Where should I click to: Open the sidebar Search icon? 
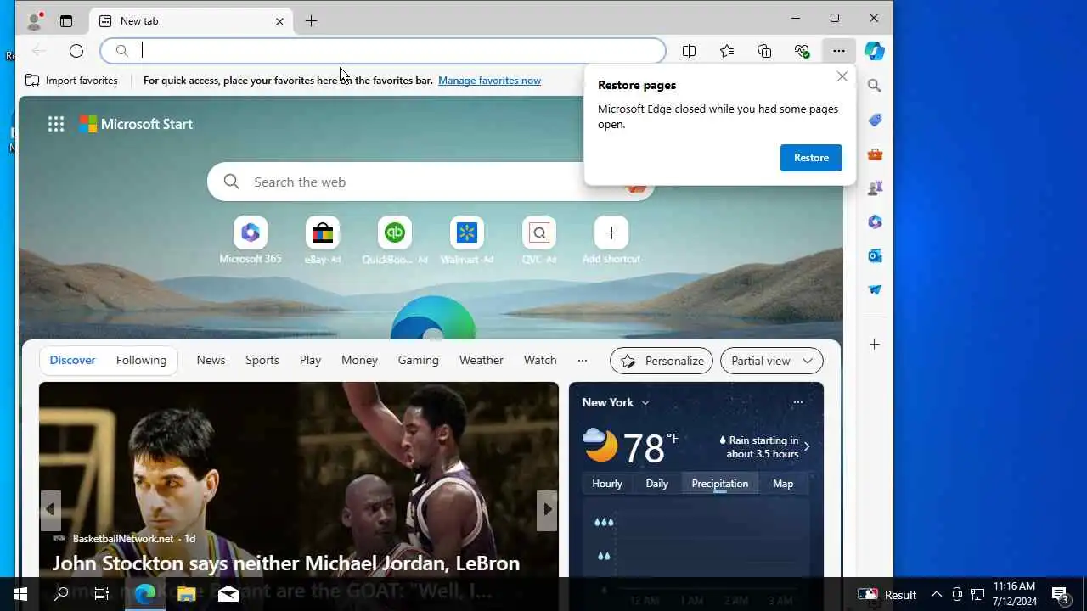click(875, 86)
